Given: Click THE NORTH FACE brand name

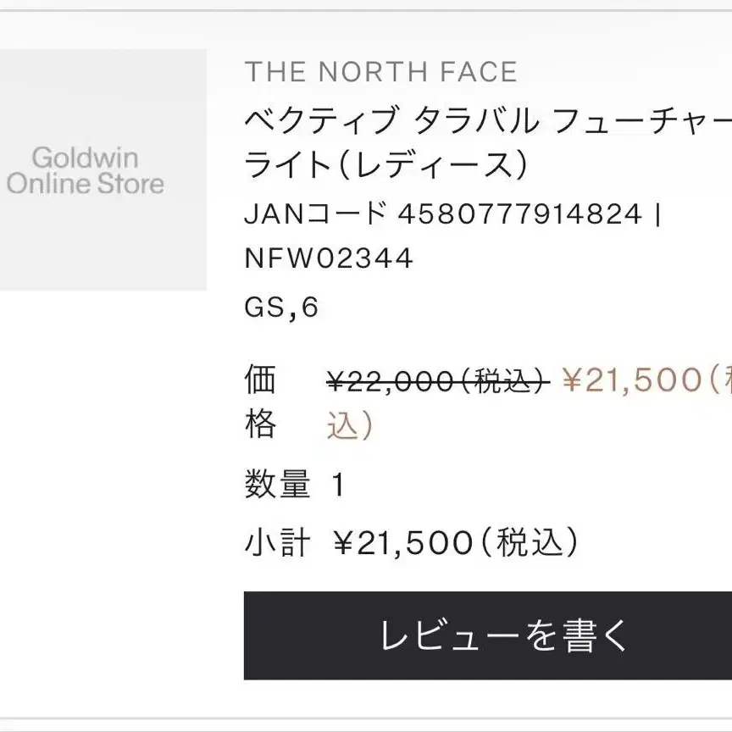Looking at the screenshot, I should pos(380,72).
